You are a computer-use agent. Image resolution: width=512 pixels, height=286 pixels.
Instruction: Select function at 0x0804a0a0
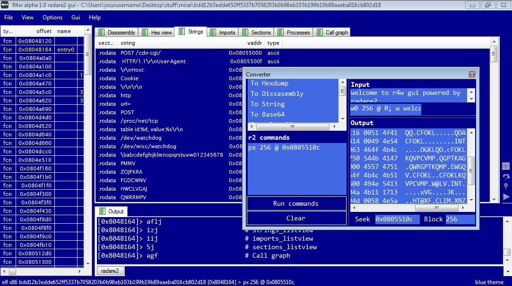(x=42, y=58)
